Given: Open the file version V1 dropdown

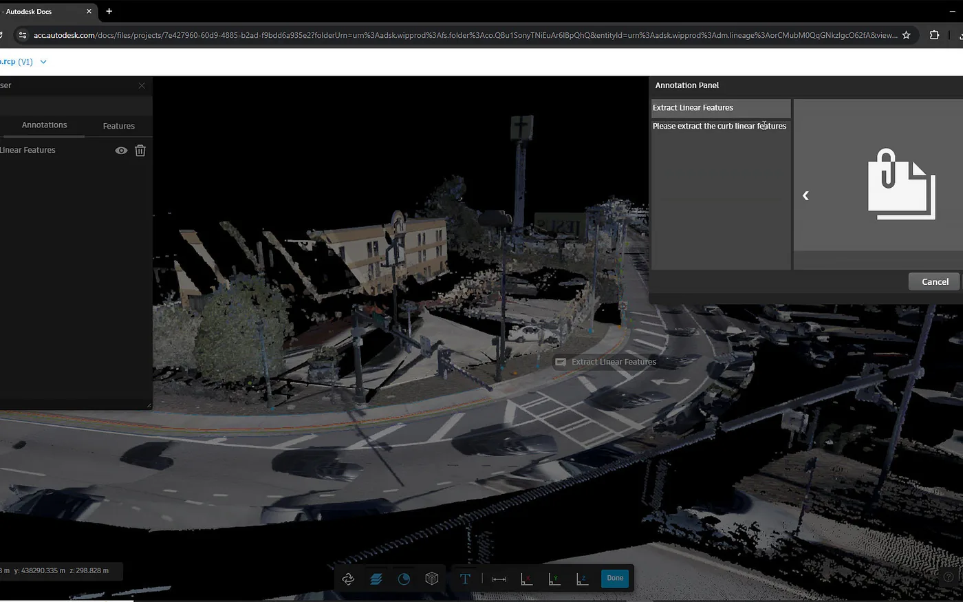Looking at the screenshot, I should point(43,62).
